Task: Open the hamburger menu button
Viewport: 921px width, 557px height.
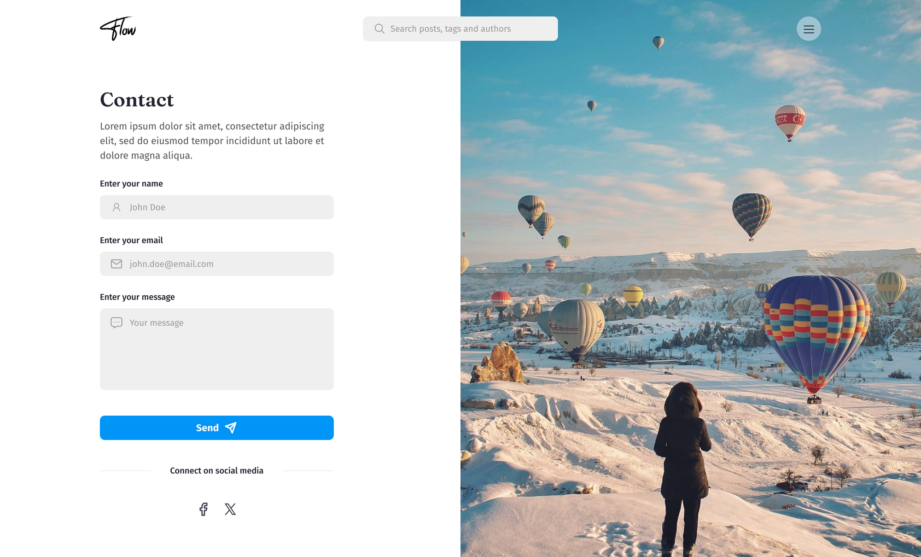Action: (x=809, y=29)
